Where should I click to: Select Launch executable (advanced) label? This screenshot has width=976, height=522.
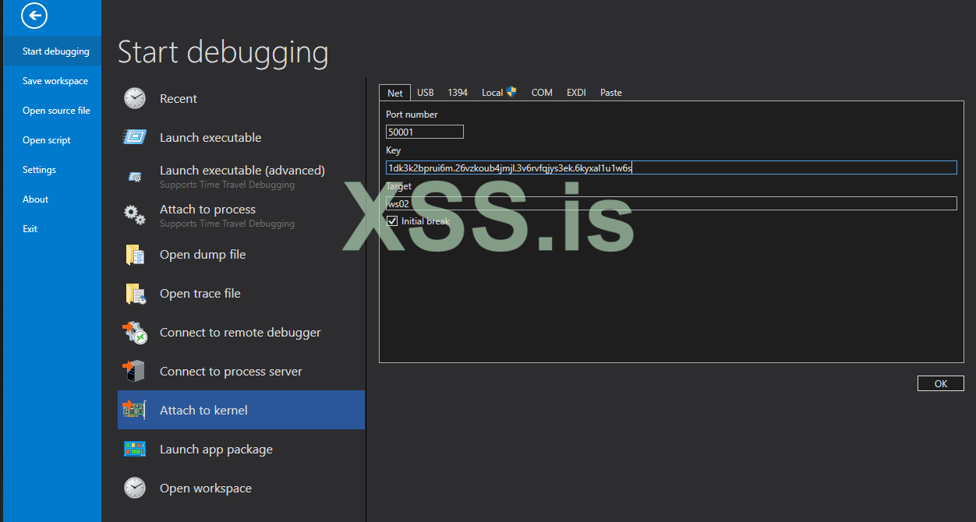(242, 171)
